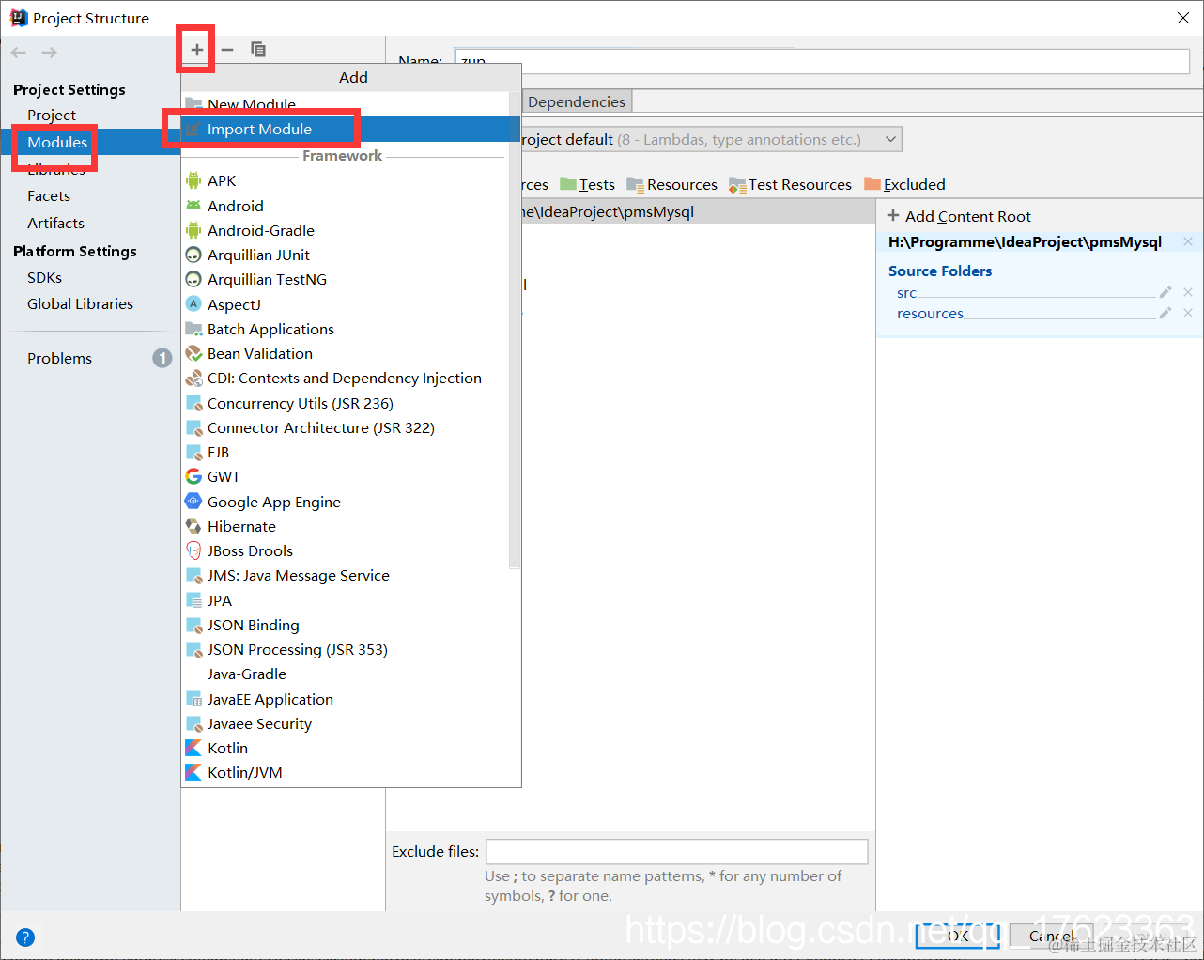The width and height of the screenshot is (1204, 960).
Task: Mark folder as Excluded
Action: click(904, 184)
